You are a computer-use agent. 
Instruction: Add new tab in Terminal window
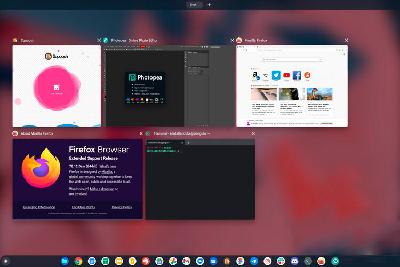188,143
